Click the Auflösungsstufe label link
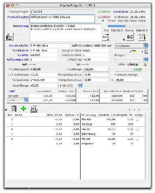Image resolution: width=155 pixels, height=193 pixels. [17, 60]
